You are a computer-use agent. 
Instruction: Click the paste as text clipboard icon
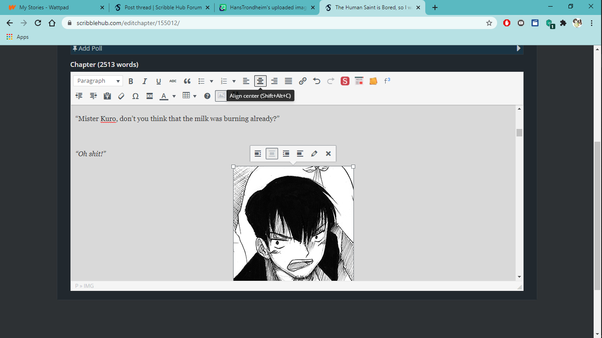coord(107,96)
